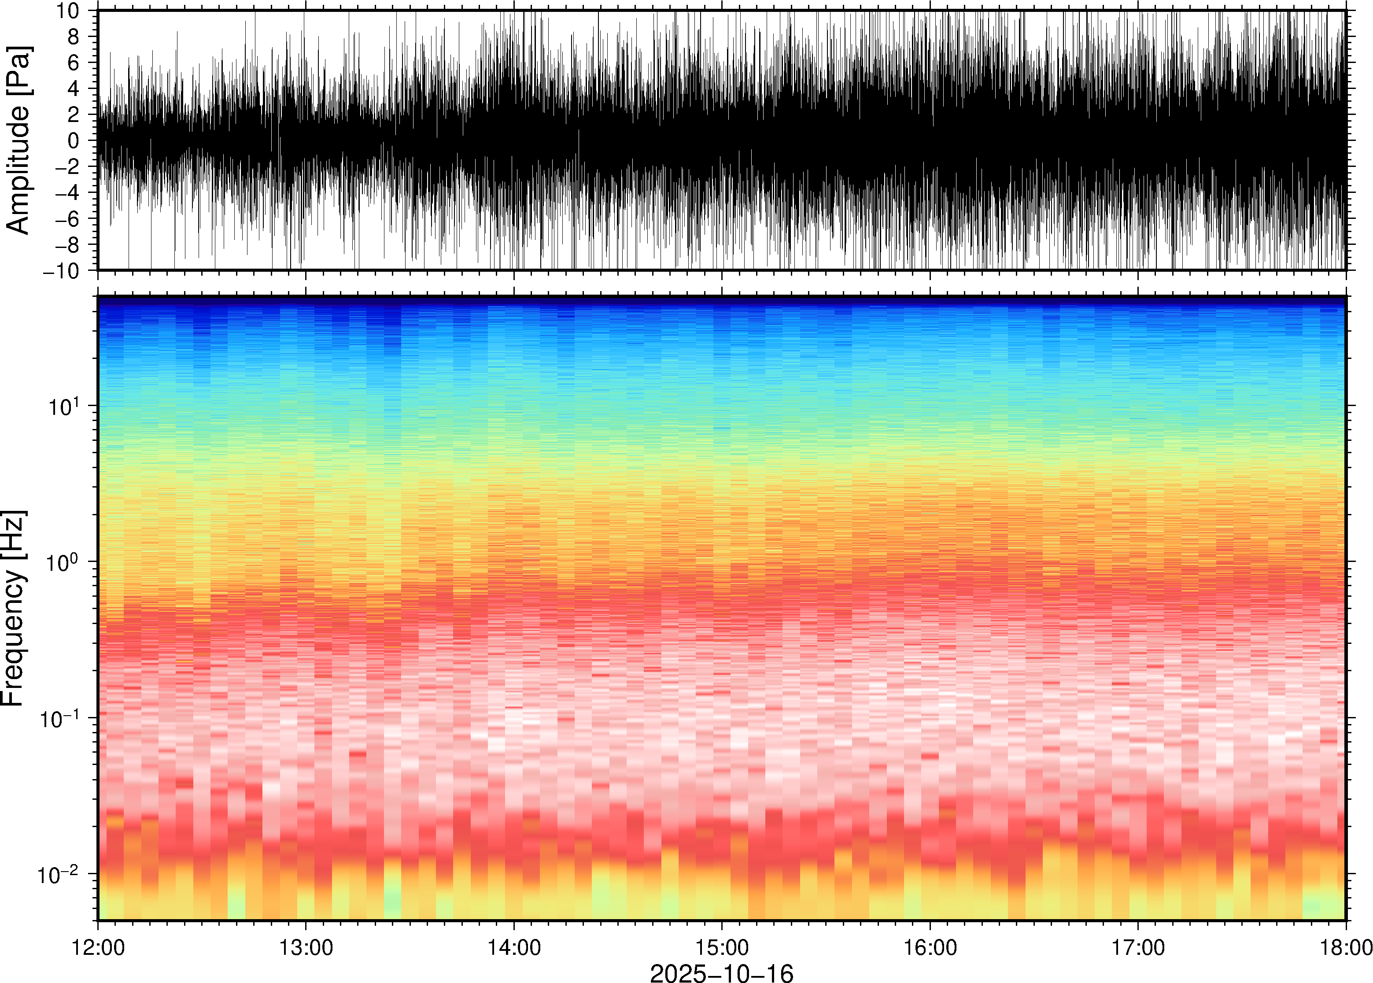1373x983 pixels.
Task: Select the 10 amplitude tick label
Action: point(68,11)
